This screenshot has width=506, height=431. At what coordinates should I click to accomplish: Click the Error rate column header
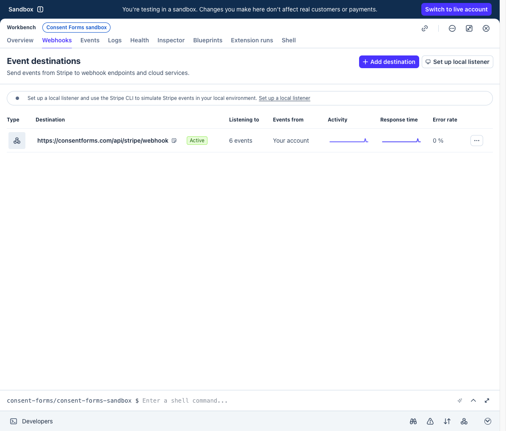[x=445, y=120]
